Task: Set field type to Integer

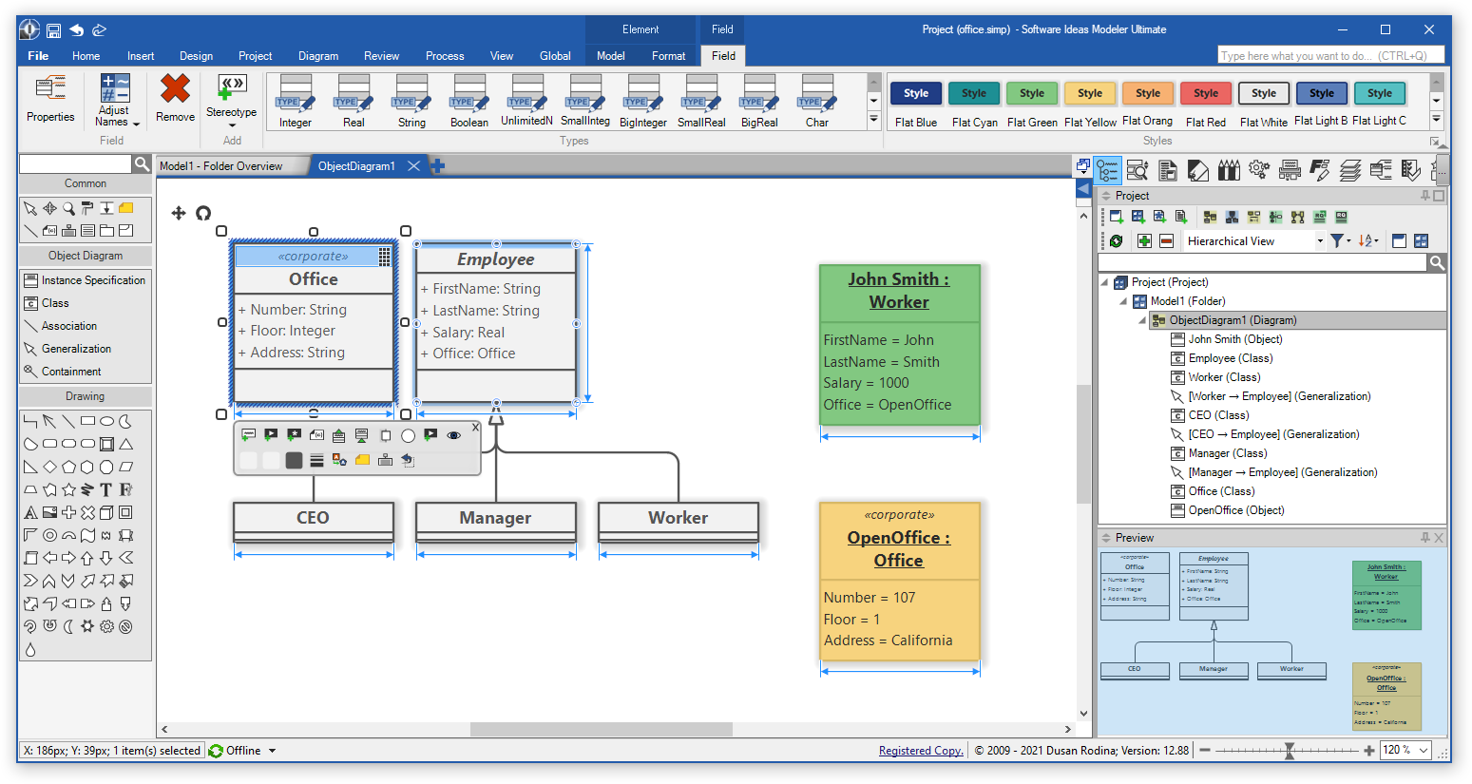Action: (x=296, y=102)
